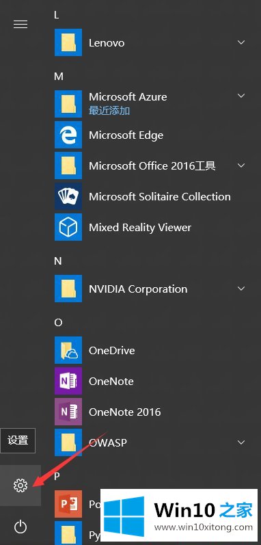Click the PowerPoint icon under P
Viewport: 261px width, 545px height.
[68, 504]
